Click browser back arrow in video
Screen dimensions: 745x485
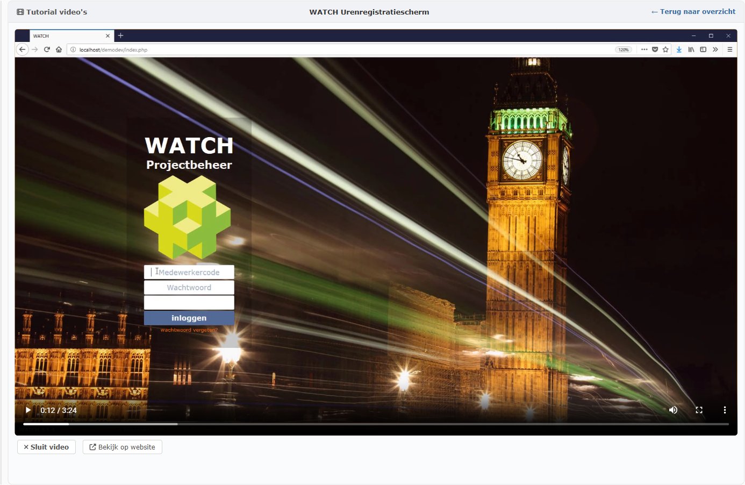22,49
